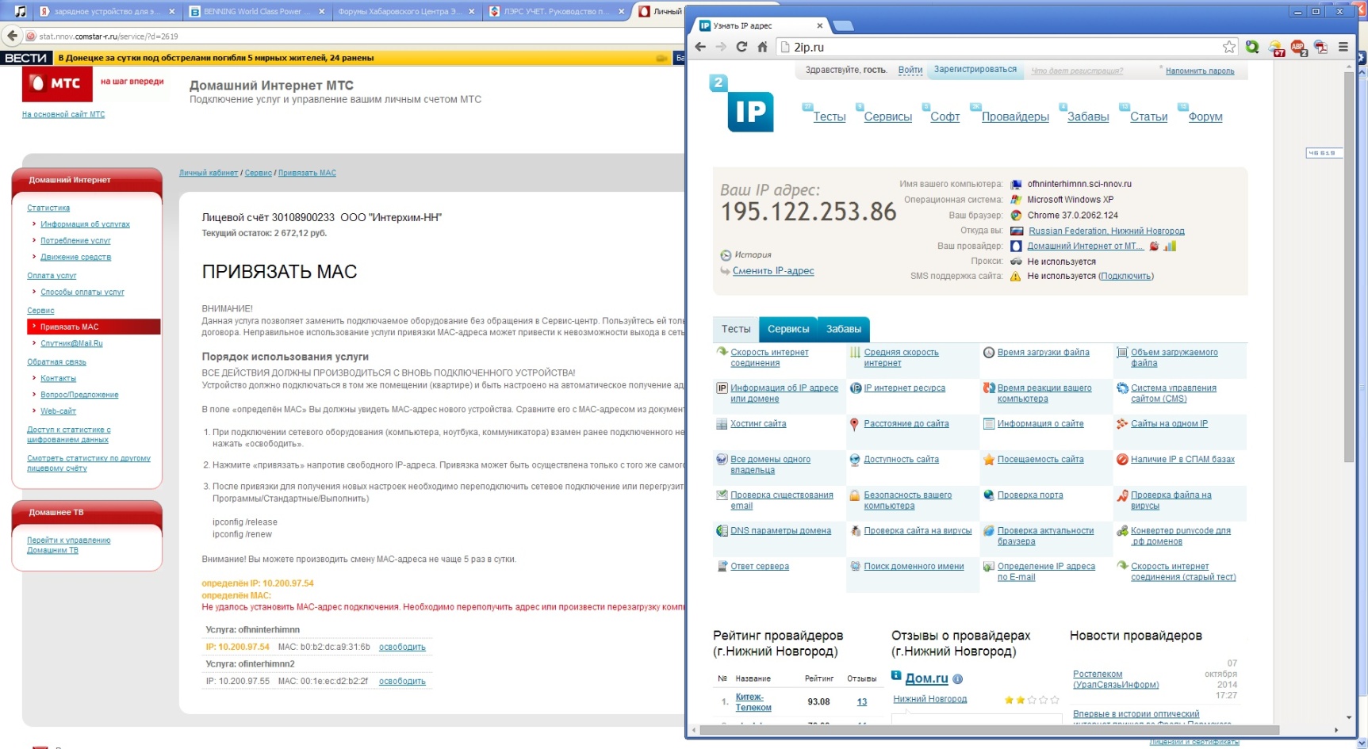This screenshot has width=1368, height=749.
Task: Click the red icon next to provider link
Action: click(x=1154, y=246)
